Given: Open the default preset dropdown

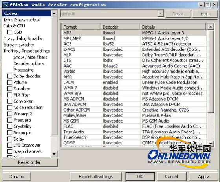Looking at the screenshot, I should (161, 14).
